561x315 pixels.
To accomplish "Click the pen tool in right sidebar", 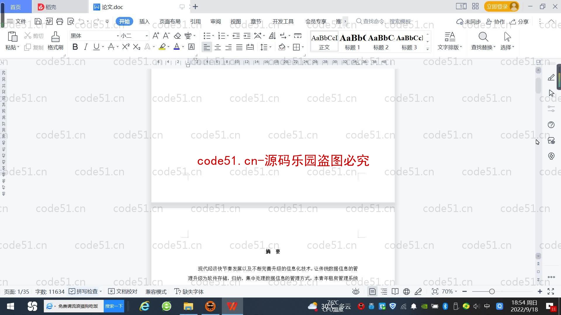I will [551, 77].
